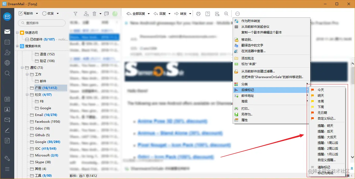Choose 提醒: 1周以后 reminder option
355x179 pixels.
pos(327,143)
